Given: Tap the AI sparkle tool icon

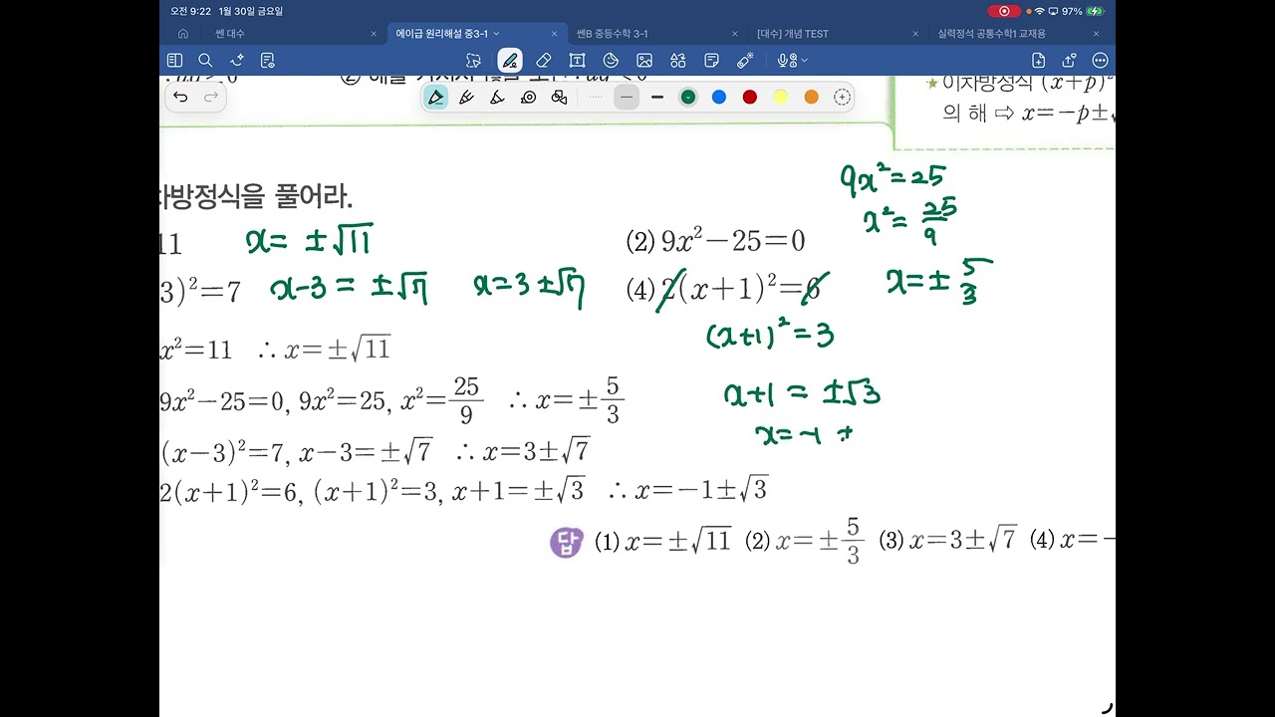Looking at the screenshot, I should coord(237,61).
